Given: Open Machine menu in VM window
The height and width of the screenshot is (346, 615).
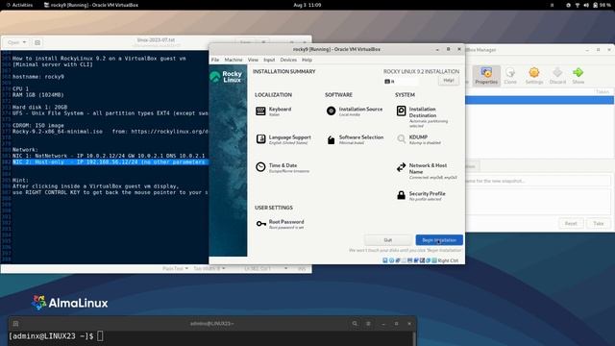Looking at the screenshot, I should click(234, 60).
